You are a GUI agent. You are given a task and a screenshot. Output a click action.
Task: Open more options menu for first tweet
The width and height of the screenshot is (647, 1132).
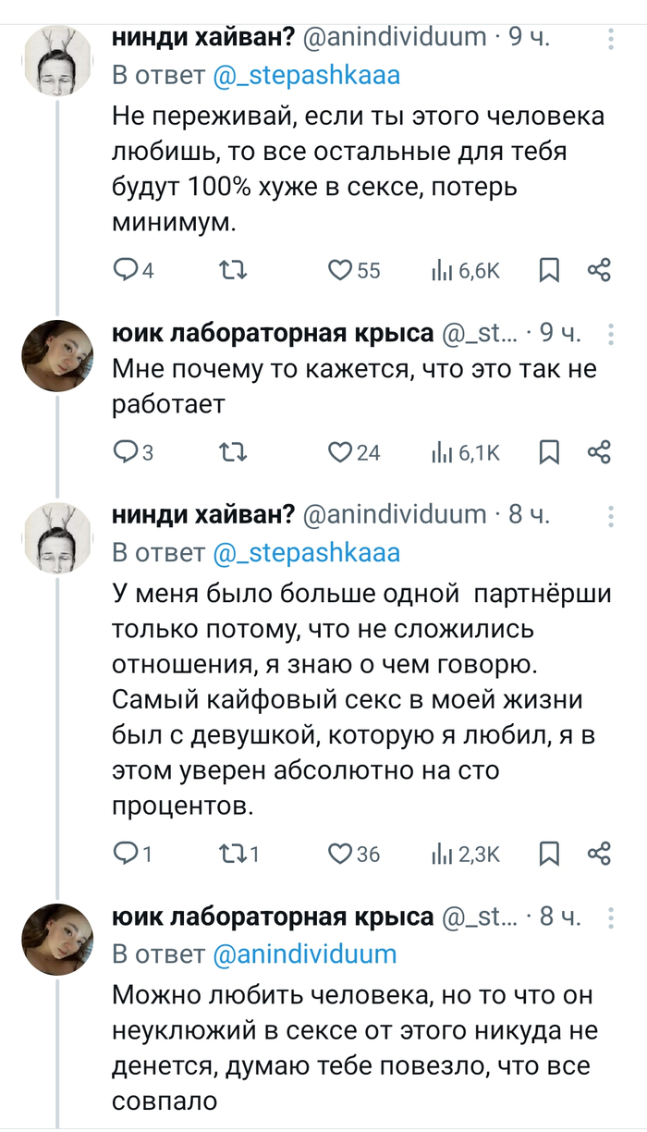(x=611, y=39)
